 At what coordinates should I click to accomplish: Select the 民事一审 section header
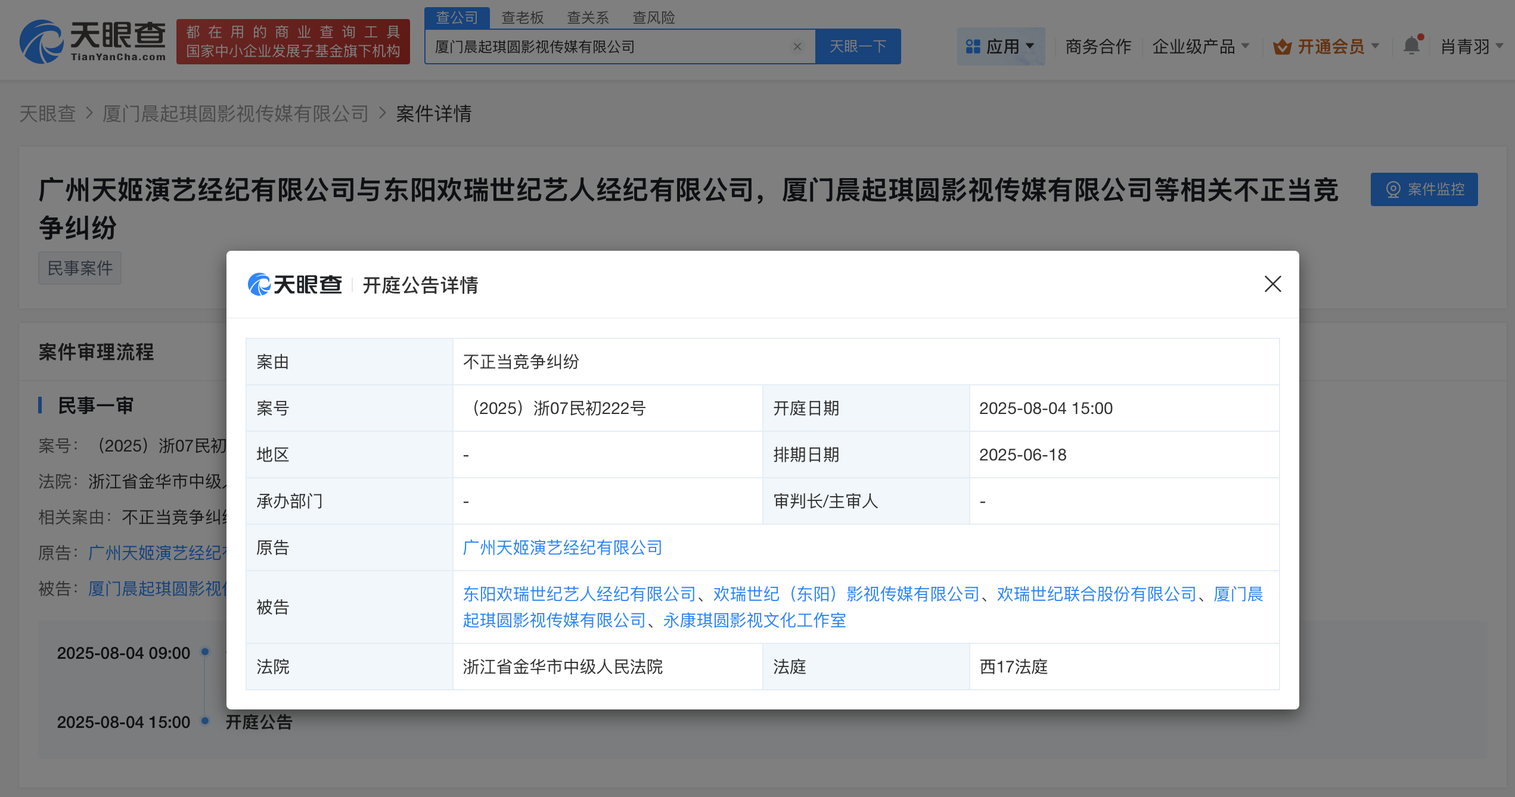click(95, 406)
